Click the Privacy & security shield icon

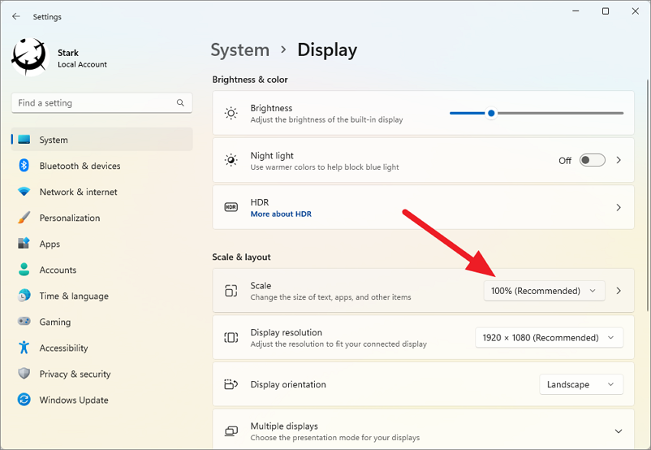24,374
